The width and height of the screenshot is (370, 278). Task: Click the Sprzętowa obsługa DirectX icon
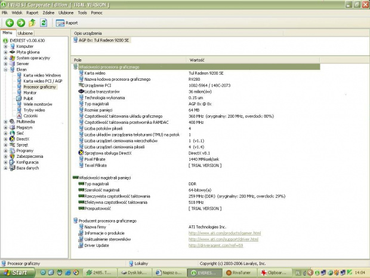pos(81,153)
